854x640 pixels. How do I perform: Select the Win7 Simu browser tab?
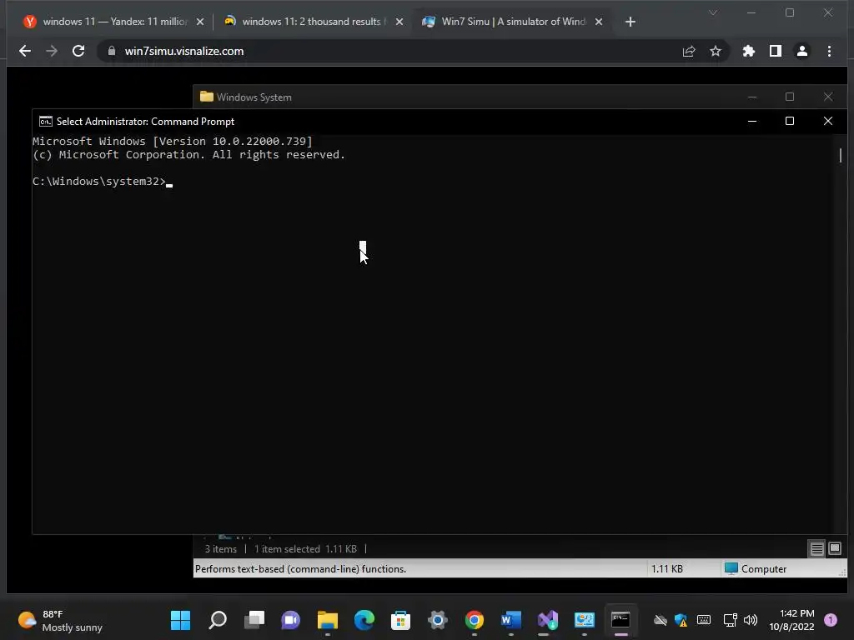[x=512, y=22]
